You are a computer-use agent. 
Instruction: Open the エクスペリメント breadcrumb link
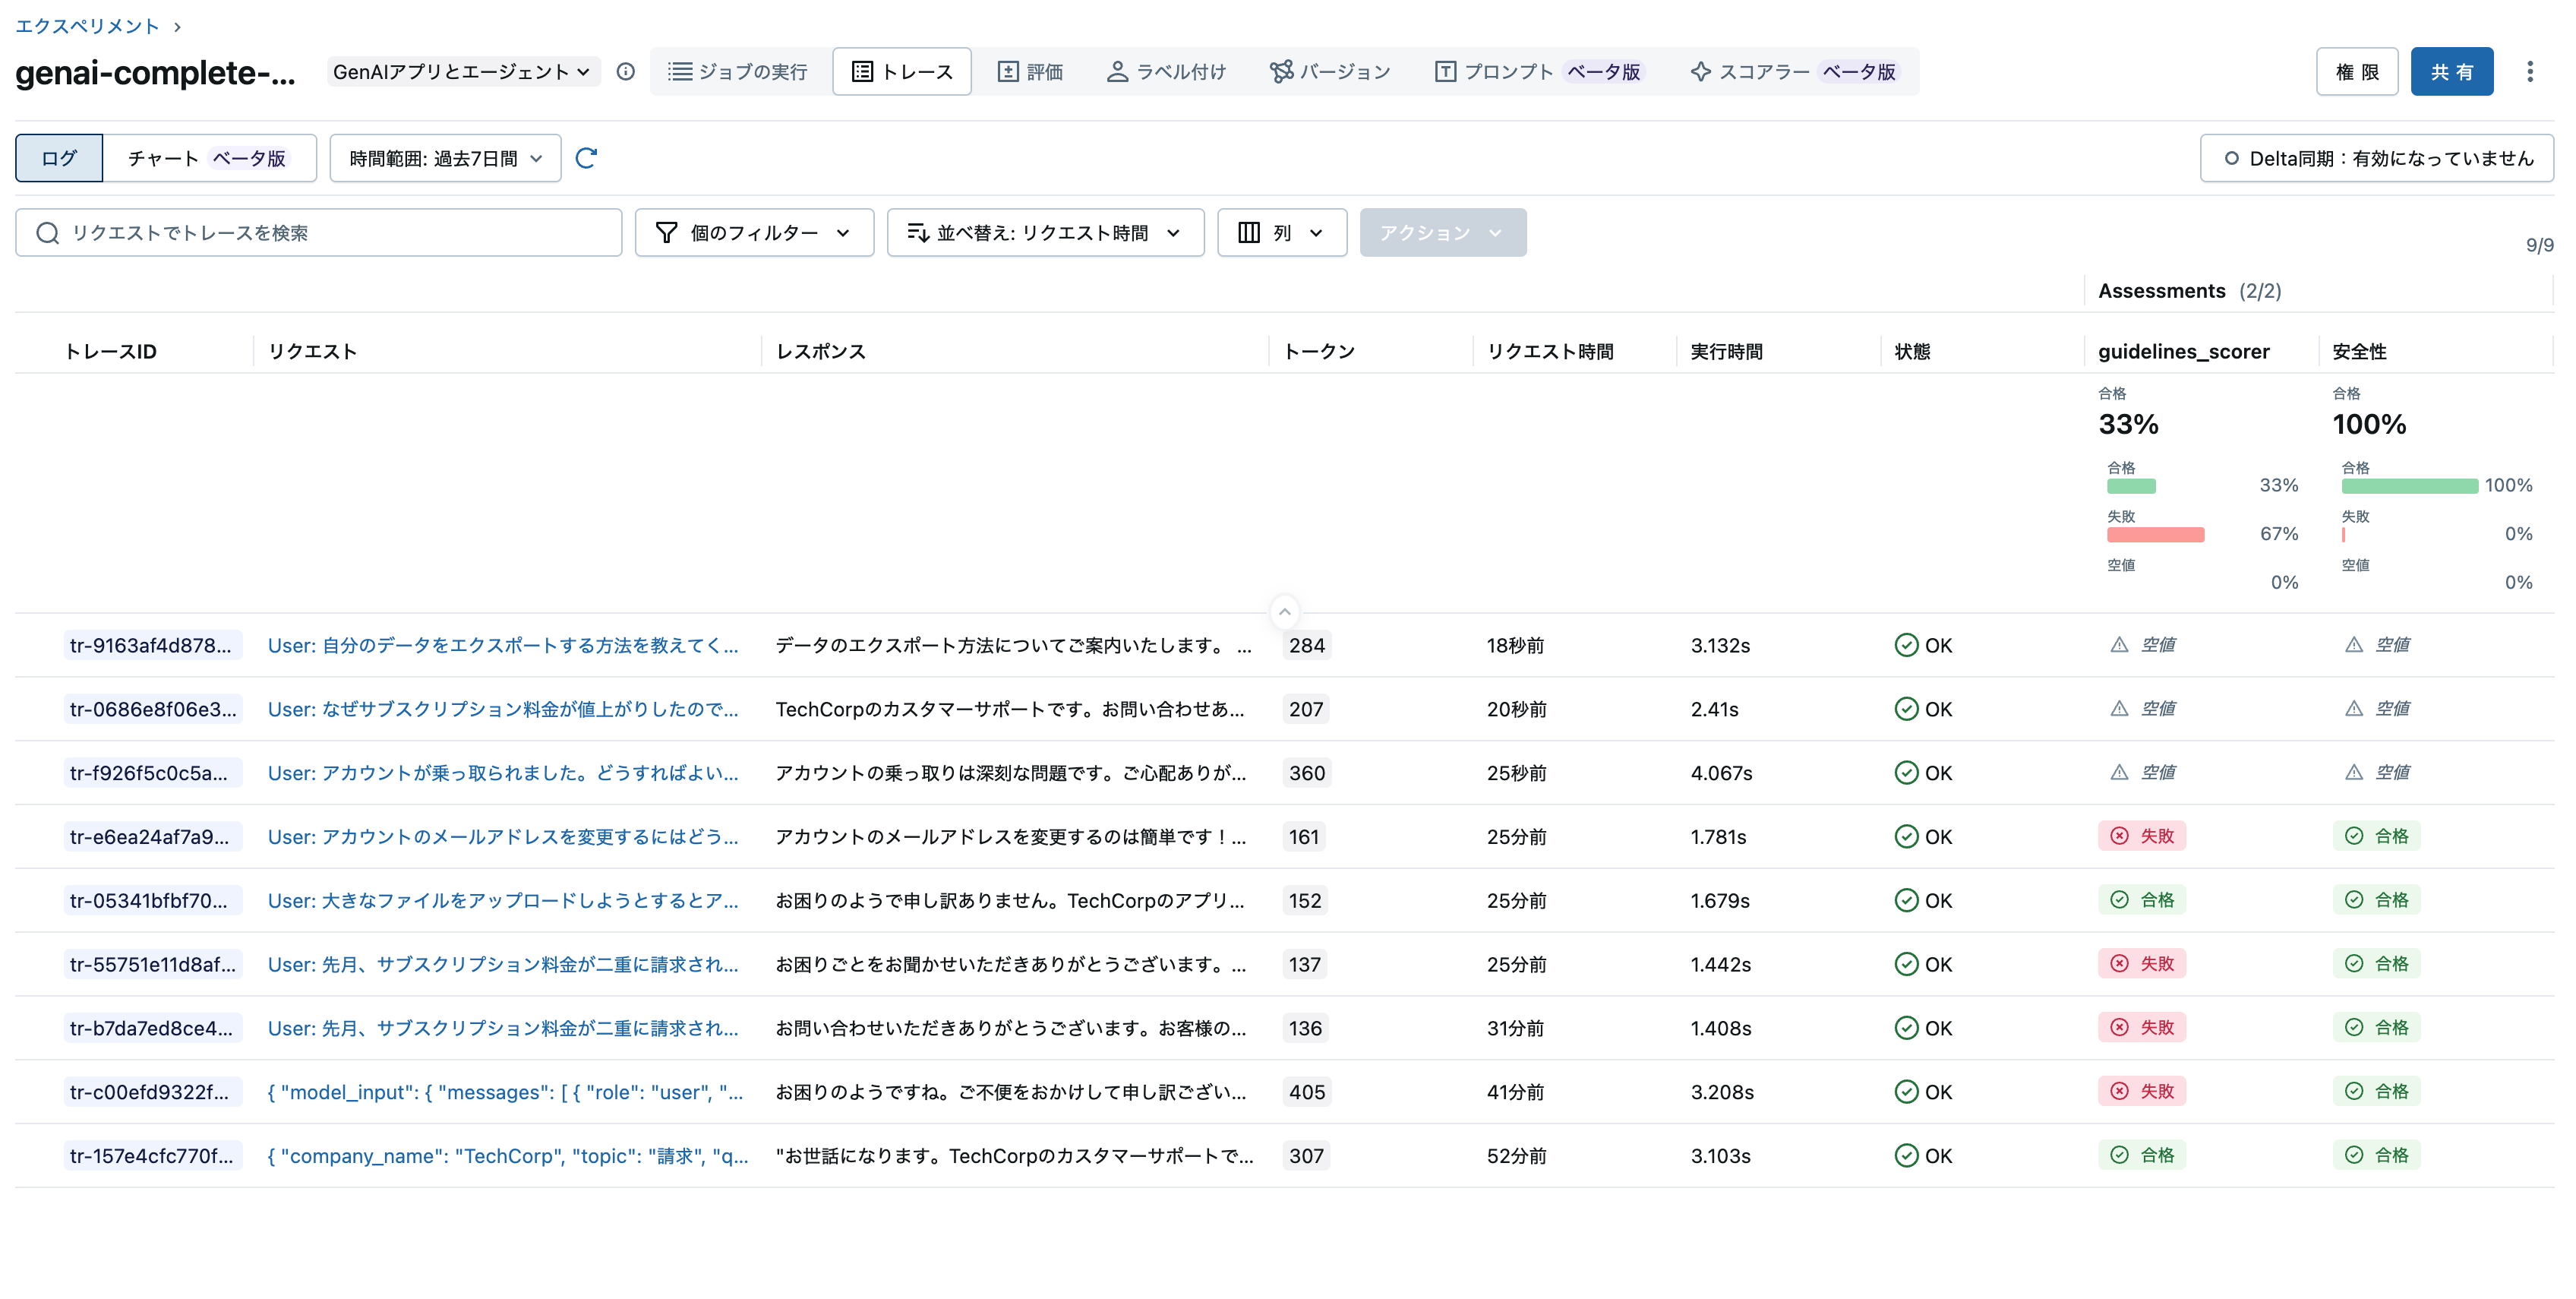coord(86,26)
